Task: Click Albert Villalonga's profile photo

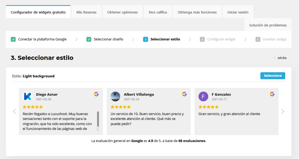Action: 115,96
